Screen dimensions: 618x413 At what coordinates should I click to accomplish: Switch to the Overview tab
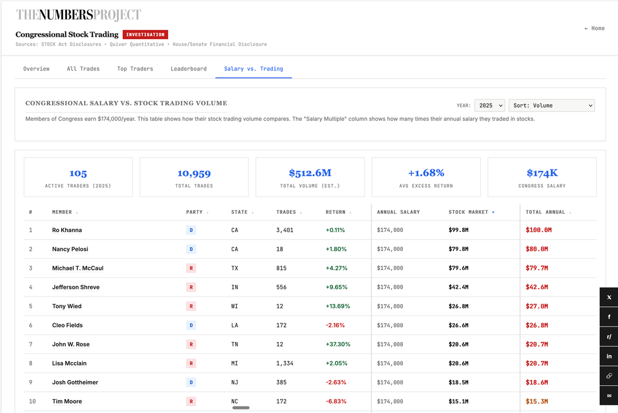[37, 69]
